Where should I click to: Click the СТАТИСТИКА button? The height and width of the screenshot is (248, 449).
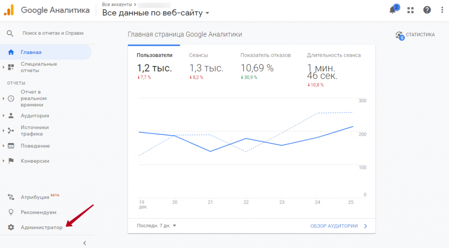tap(415, 35)
